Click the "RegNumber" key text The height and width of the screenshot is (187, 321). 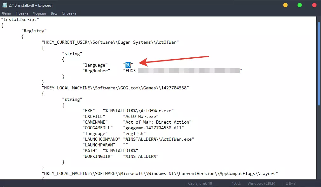(x=96, y=71)
